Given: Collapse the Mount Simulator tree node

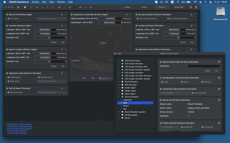Looking at the screenshot, I should [x=119, y=97].
